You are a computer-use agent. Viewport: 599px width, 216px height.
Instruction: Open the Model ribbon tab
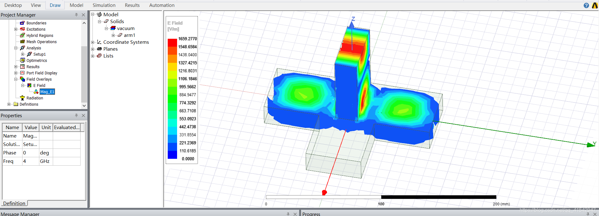(77, 5)
